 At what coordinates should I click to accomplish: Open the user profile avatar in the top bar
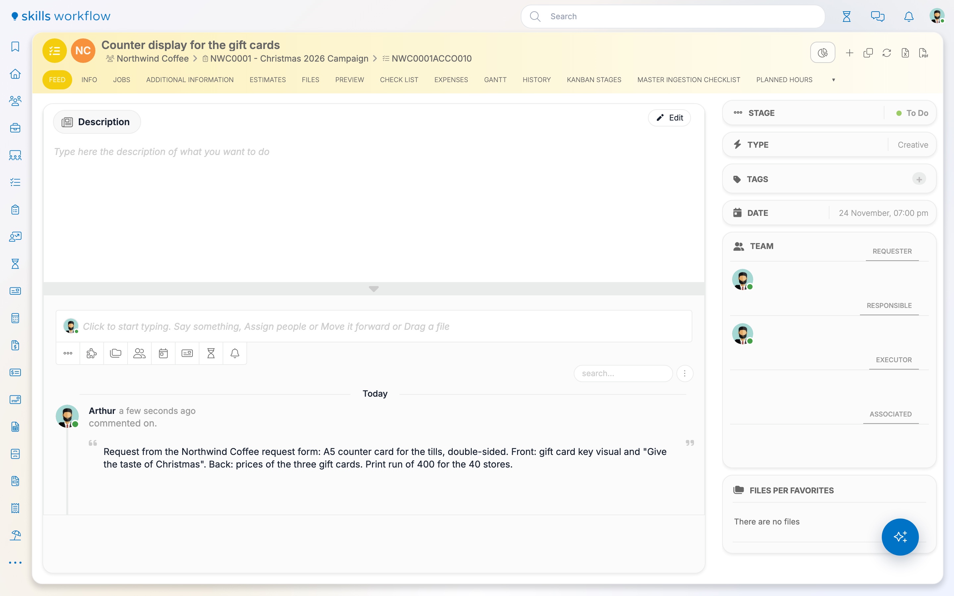point(937,16)
